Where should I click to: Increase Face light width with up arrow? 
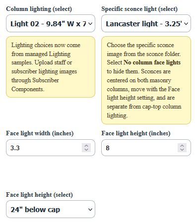(x=86, y=146)
